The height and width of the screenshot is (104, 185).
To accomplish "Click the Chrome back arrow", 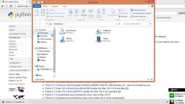I will click(3, 6).
